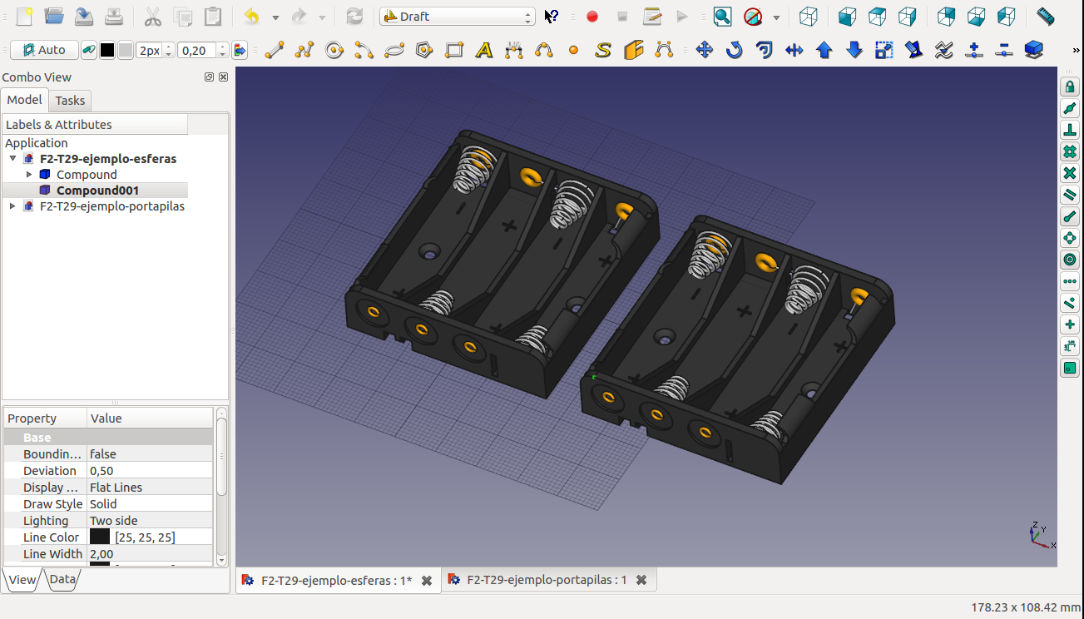This screenshot has width=1084, height=619.
Task: Open the Draft workbench dropdown
Action: click(457, 17)
